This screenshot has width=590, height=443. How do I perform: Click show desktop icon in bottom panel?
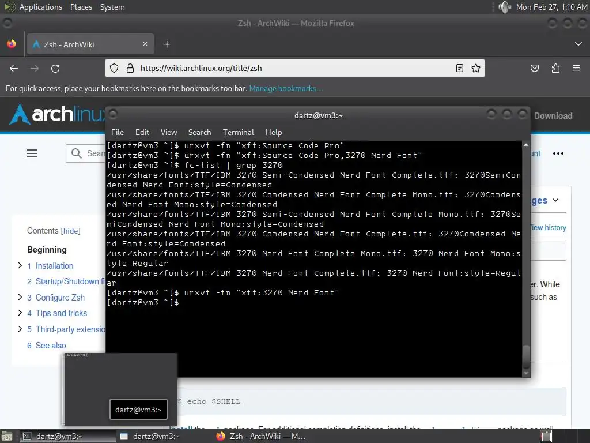[x=7, y=436]
